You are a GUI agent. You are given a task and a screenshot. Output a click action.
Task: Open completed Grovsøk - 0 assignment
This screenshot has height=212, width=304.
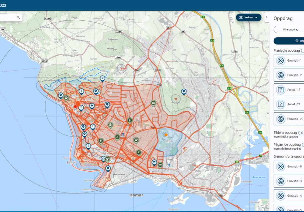(x=289, y=167)
